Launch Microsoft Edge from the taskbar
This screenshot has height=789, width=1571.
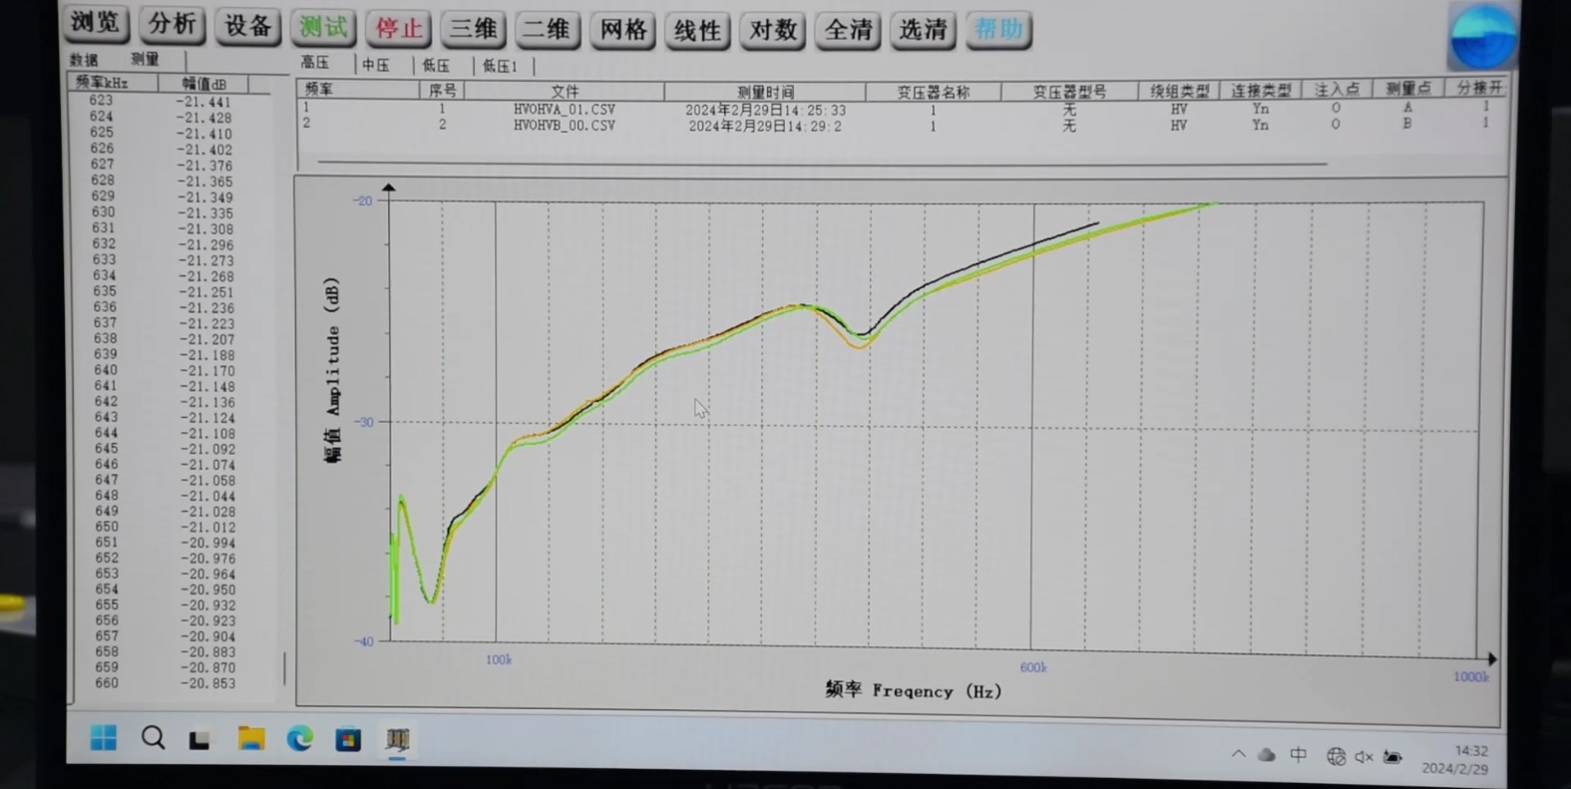pyautogui.click(x=299, y=739)
